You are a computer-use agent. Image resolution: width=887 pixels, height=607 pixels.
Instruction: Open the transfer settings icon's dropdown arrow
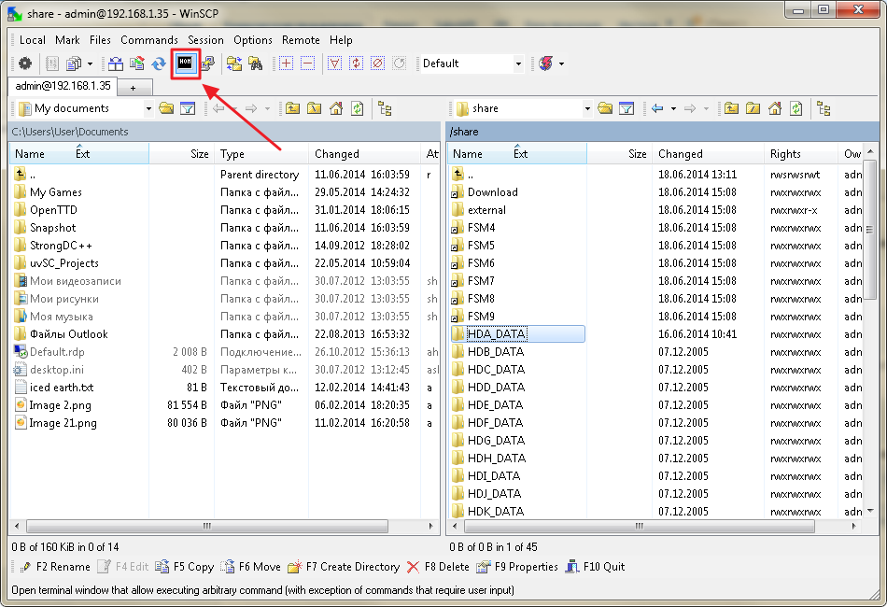[90, 64]
